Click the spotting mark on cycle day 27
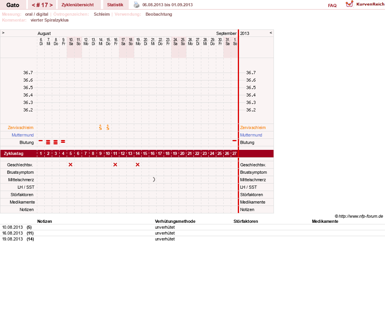The height and width of the screenshot is (315, 385). pyautogui.click(x=234, y=141)
